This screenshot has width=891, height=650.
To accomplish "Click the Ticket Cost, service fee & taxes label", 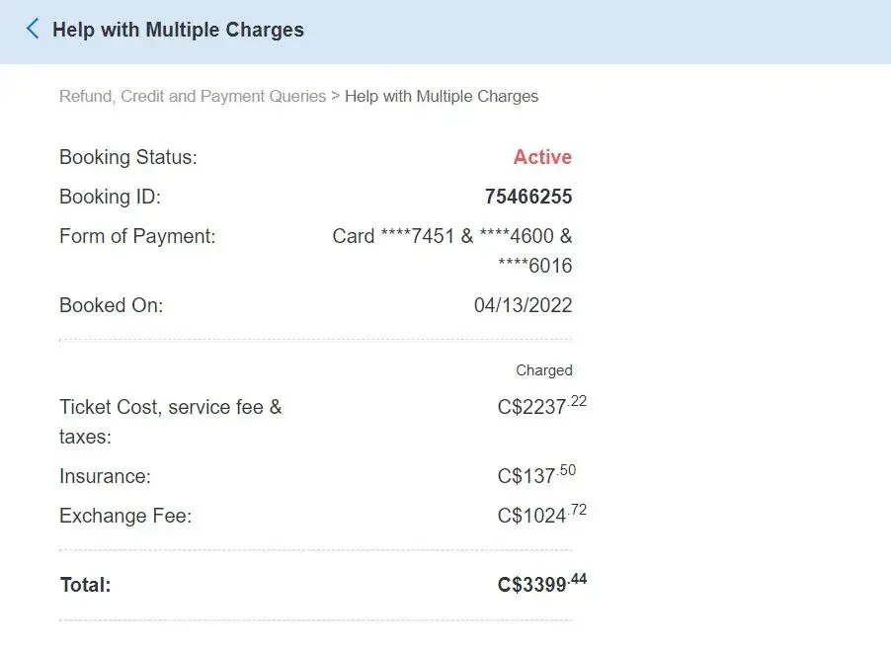I will click(x=170, y=407).
